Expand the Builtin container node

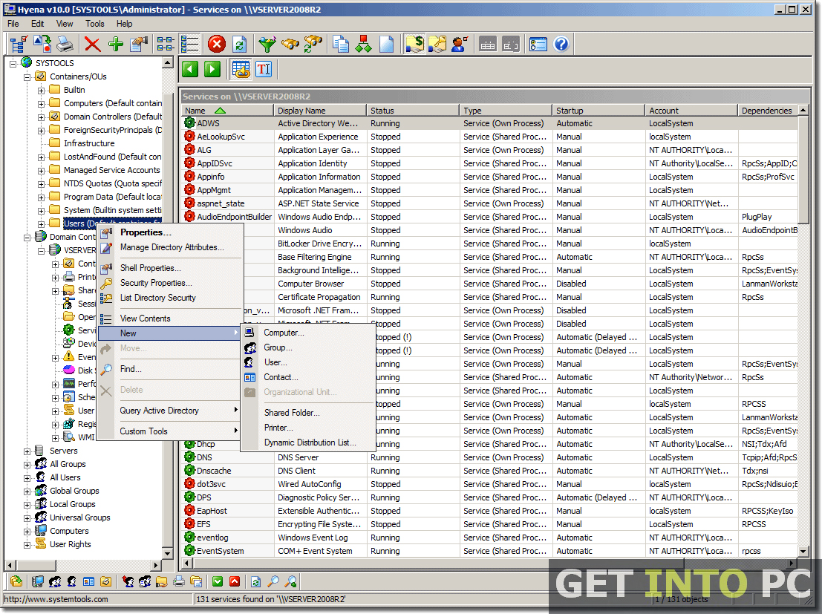pyautogui.click(x=41, y=91)
